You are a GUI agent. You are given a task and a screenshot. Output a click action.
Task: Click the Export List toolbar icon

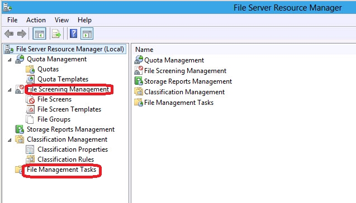pos(56,34)
